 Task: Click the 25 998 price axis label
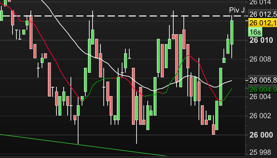(260, 152)
